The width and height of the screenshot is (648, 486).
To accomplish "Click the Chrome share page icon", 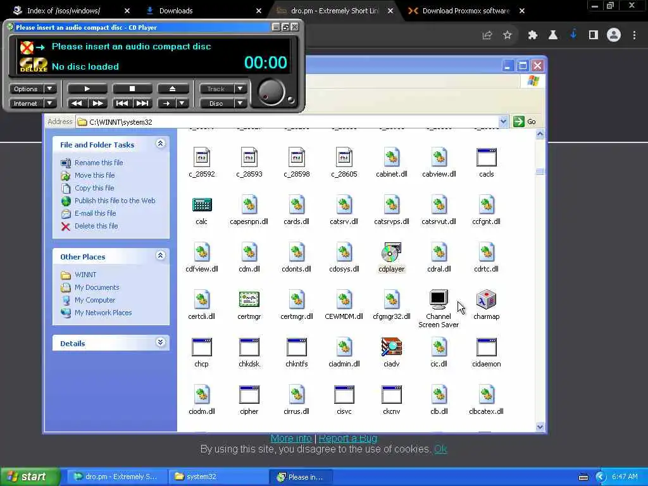I will (487, 35).
